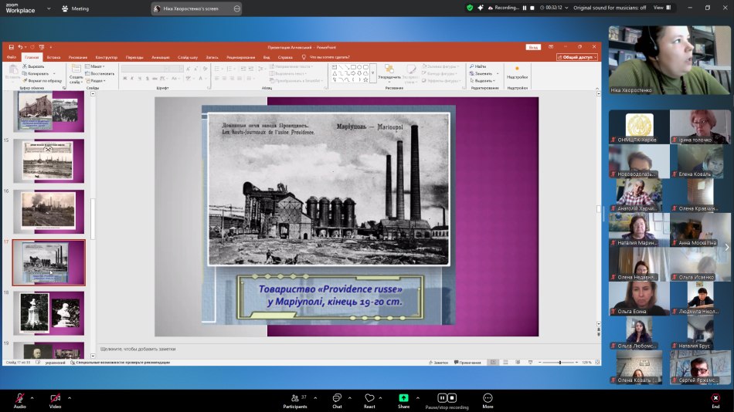Open the Zoom Chat panel
This screenshot has width=734, height=412.
(337, 398)
